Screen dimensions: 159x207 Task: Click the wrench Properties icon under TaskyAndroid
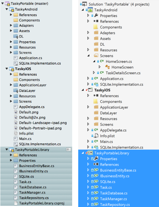point(96,16)
